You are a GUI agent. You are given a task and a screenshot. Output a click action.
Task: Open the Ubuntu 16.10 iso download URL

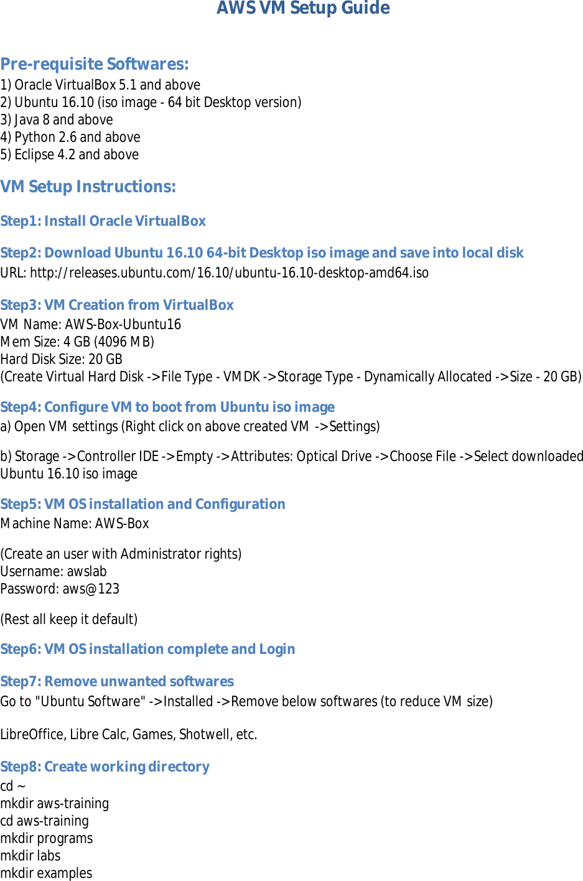[x=229, y=273]
